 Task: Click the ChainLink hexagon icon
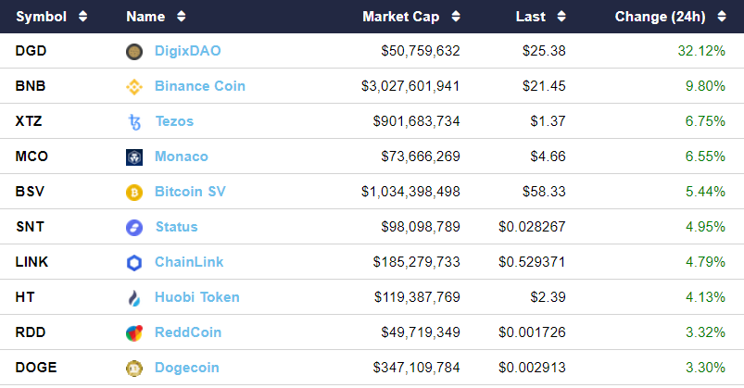coord(134,263)
